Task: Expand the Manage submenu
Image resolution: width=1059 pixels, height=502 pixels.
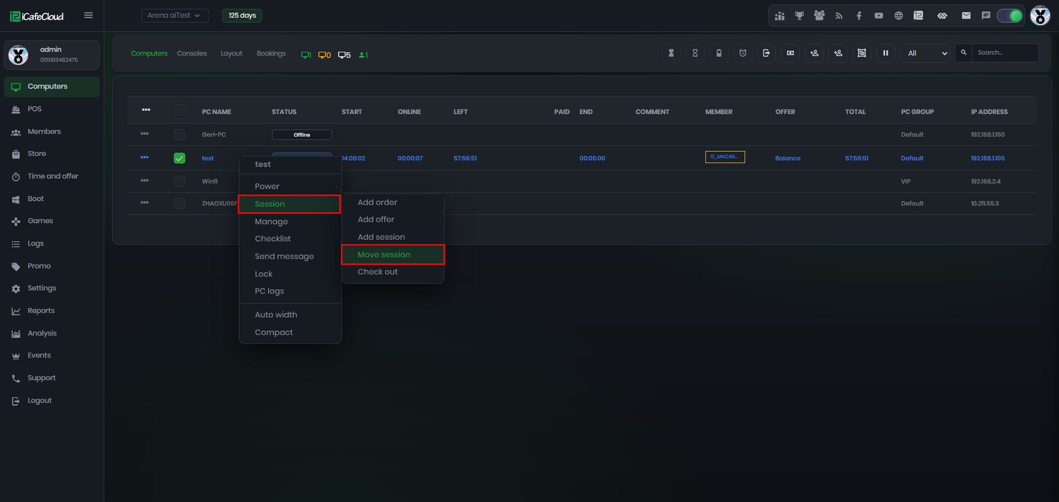Action: click(290, 222)
